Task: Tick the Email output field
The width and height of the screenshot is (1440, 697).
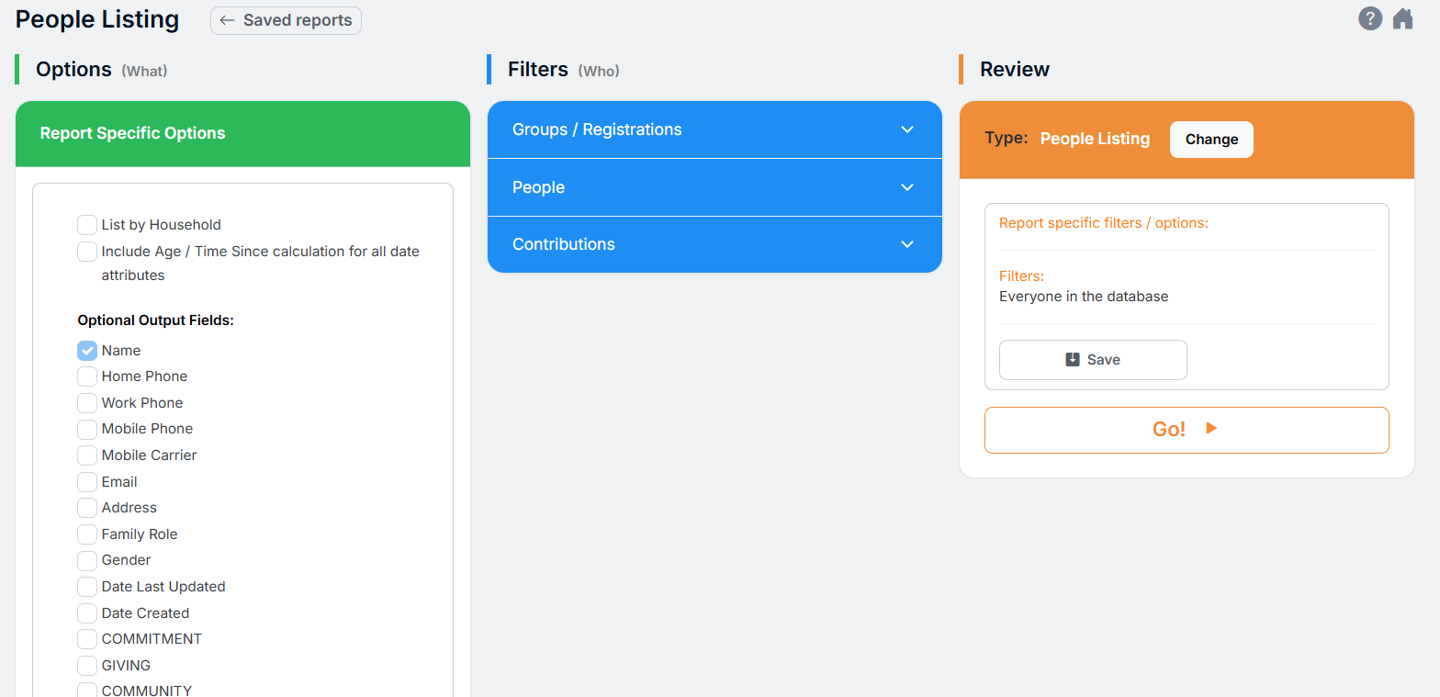Action: coord(87,482)
